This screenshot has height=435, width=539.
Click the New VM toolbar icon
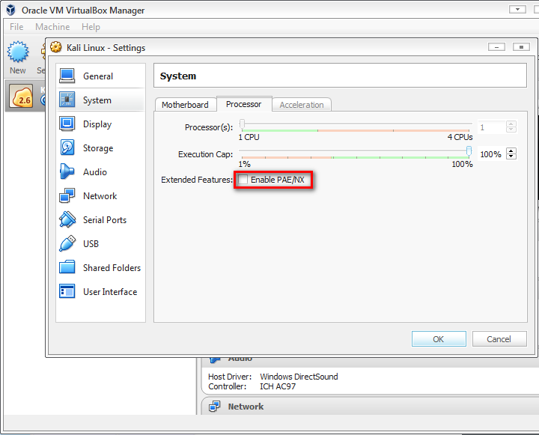pos(18,55)
